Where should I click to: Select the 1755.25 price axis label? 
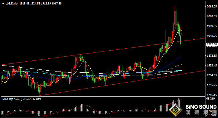pyautogui.click(x=212, y=85)
